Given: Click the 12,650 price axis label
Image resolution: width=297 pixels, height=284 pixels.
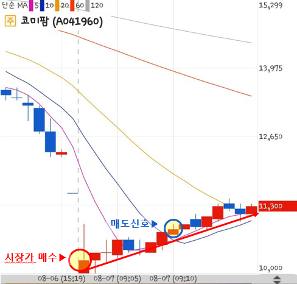Looking at the screenshot, I should point(271,137).
